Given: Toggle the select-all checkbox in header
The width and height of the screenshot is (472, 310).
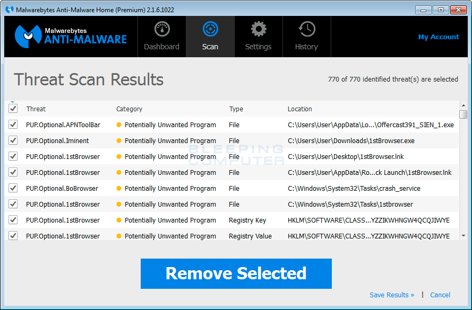Looking at the screenshot, I should (13, 109).
